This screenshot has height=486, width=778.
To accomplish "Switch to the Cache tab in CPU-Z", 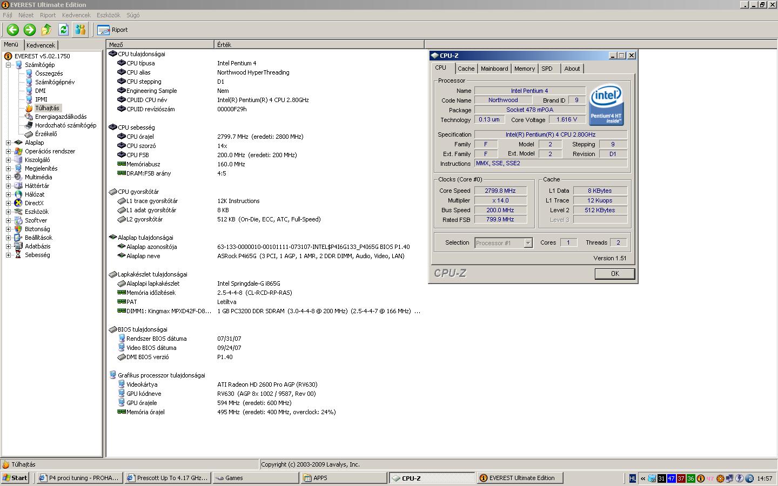I will coord(466,69).
